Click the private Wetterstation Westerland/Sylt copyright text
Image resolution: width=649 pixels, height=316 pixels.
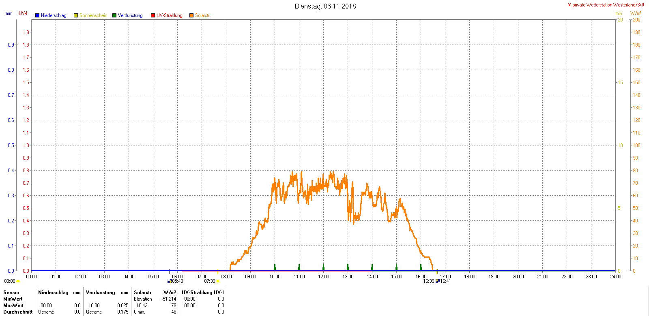click(x=606, y=5)
